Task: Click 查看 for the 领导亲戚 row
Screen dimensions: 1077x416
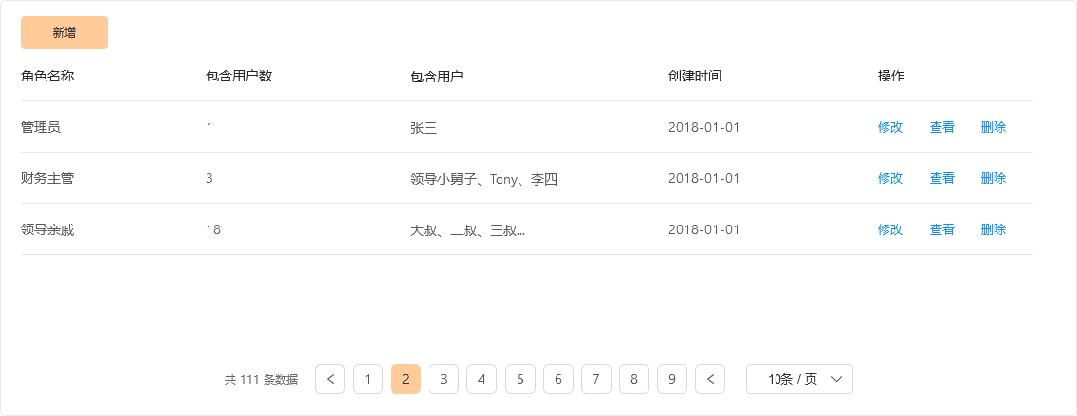Action: point(942,229)
